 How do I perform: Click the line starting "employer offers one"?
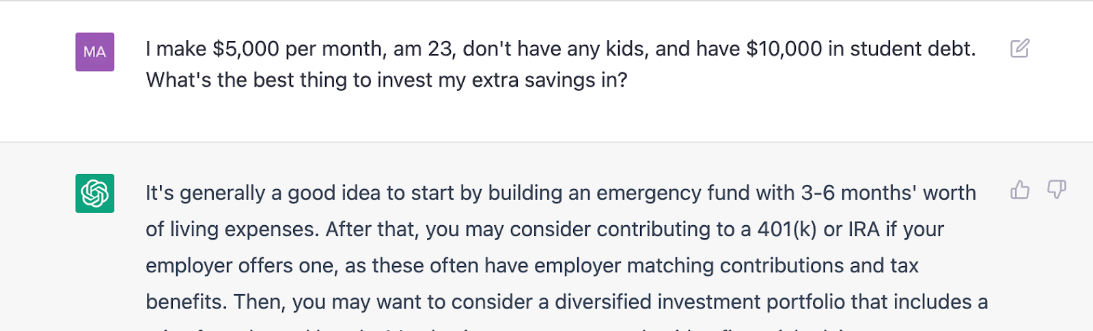coord(532,265)
